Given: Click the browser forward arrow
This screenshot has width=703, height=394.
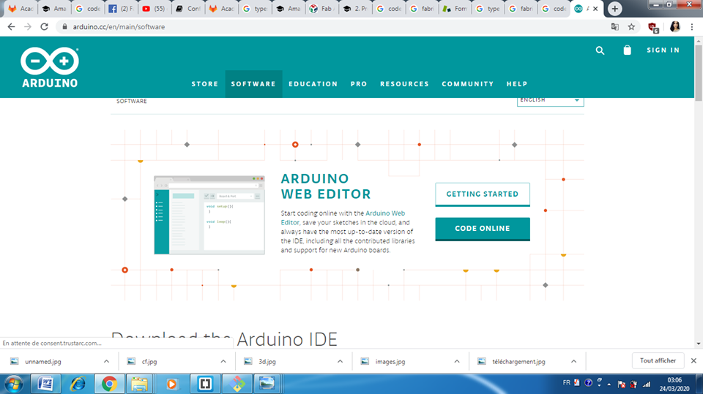Looking at the screenshot, I should coord(28,27).
